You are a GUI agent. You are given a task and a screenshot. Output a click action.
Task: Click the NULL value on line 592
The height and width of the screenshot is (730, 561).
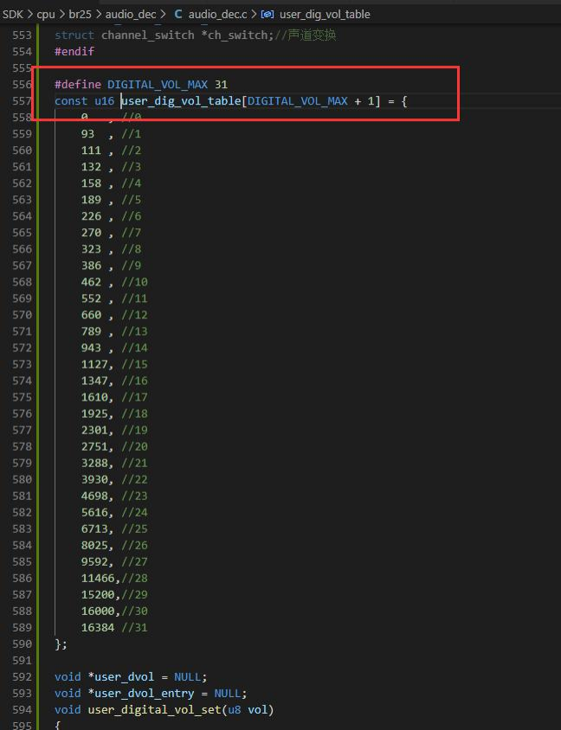(187, 676)
